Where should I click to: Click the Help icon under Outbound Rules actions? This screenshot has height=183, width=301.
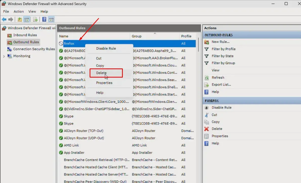point(207,92)
